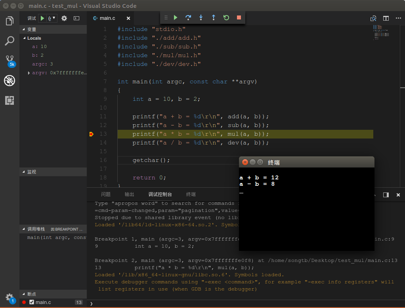The image size is (405, 308).
Task: Toggle the breakpoint on line 13
Action: [91, 134]
